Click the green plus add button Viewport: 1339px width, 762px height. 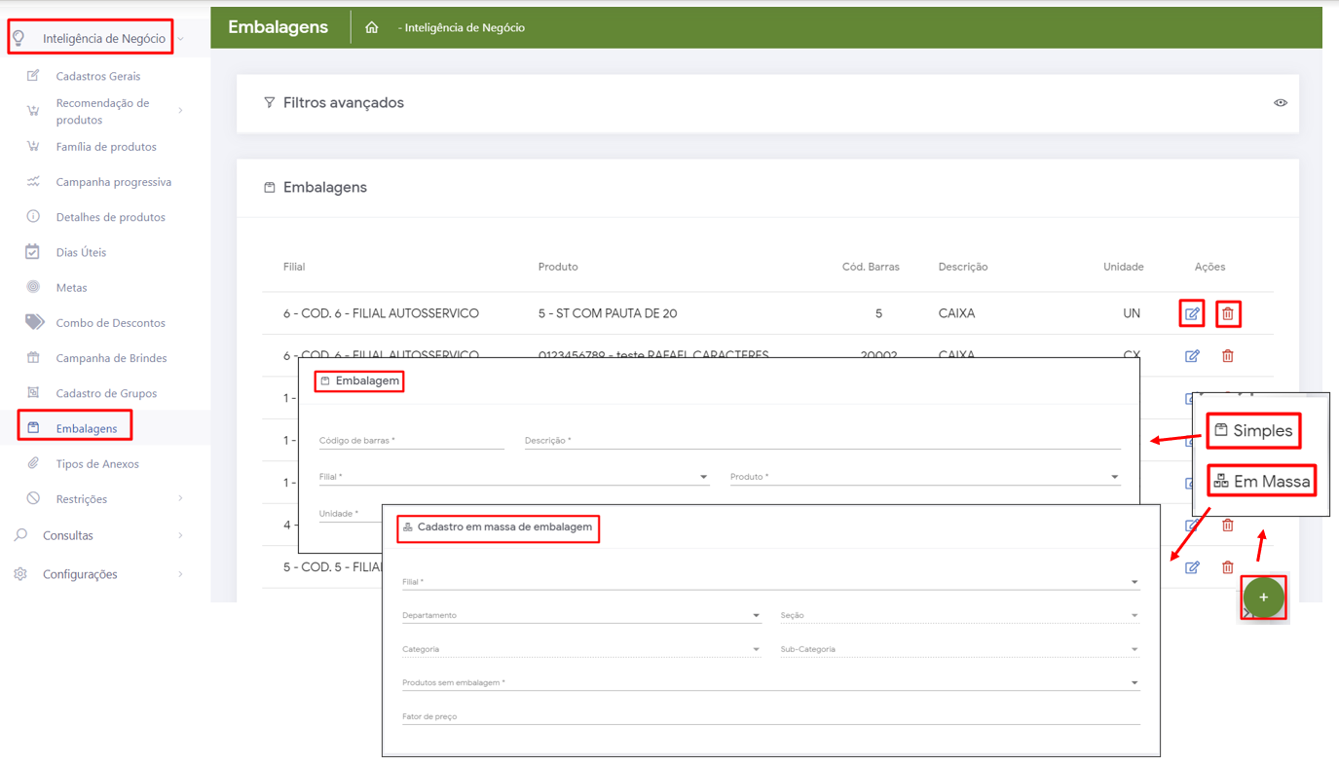[x=1263, y=598]
